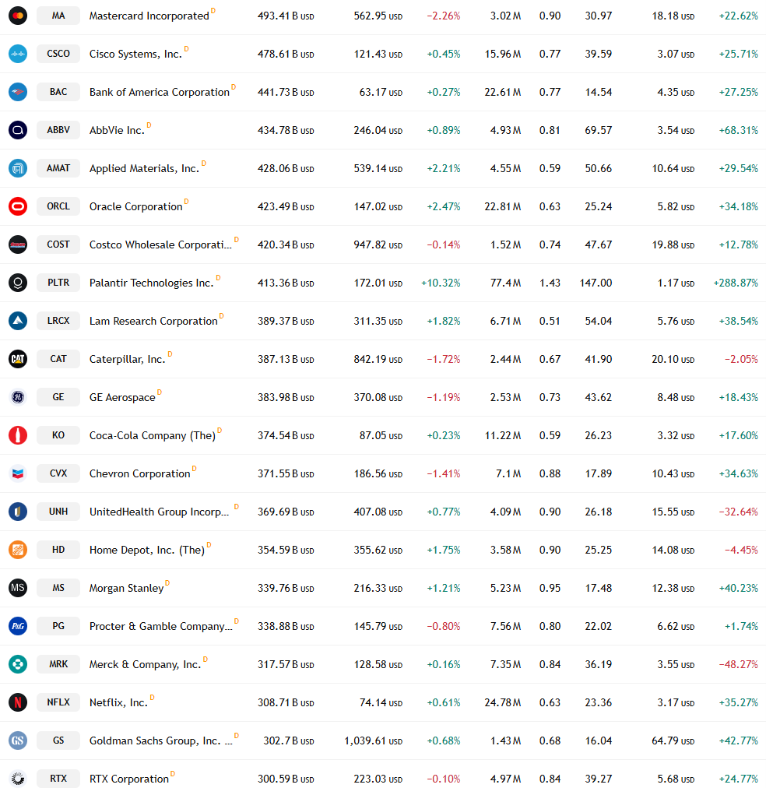Screen dimensions: 766x788
Task: Open the Lam Research Corporation link
Action: [153, 321]
